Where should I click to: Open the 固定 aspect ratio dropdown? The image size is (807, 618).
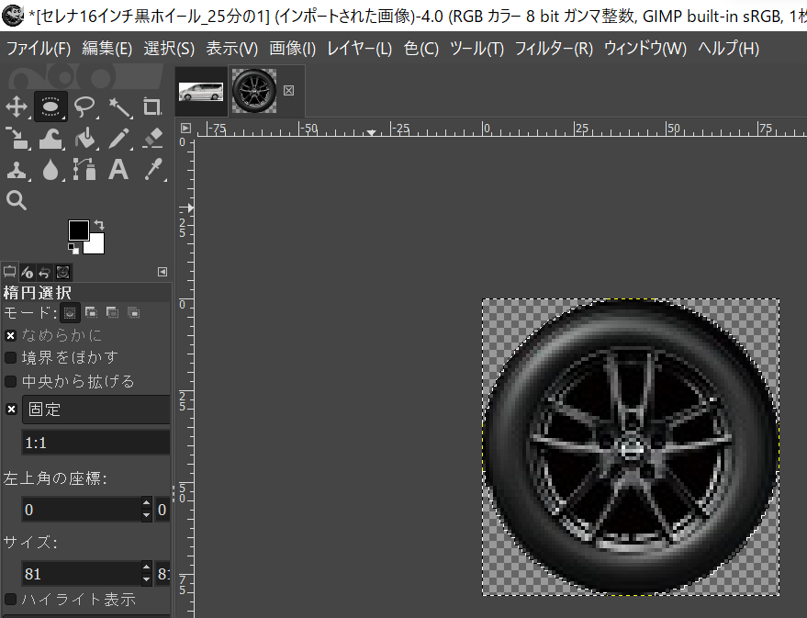(95, 410)
